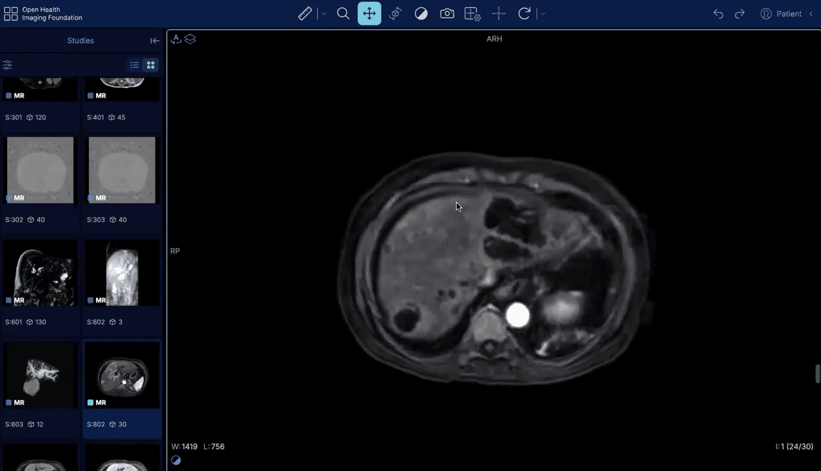
Task: Click the redo arrow
Action: [x=740, y=14]
